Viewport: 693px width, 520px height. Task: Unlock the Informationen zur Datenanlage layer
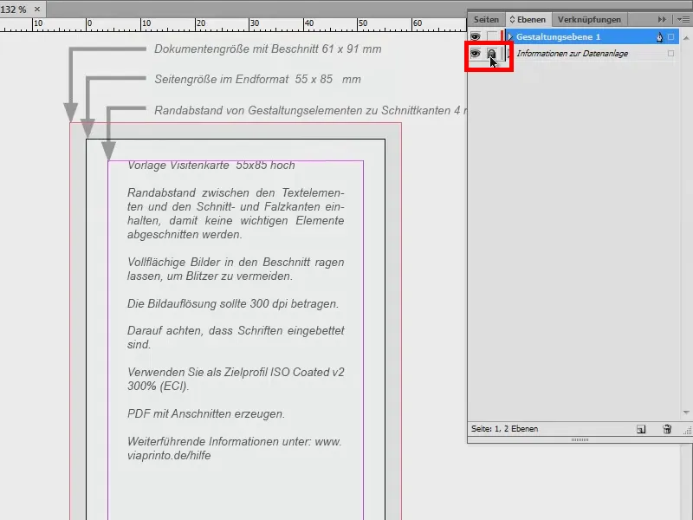tap(491, 54)
